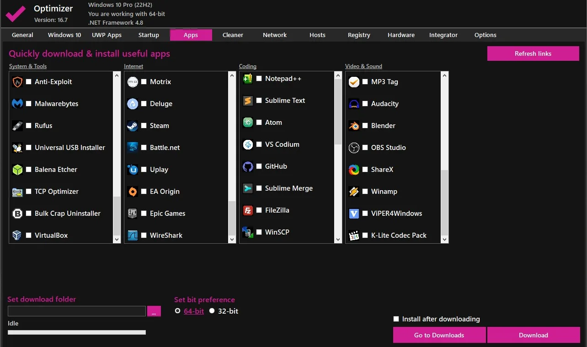
Task: Open the Go to Downloads button
Action: coord(439,335)
